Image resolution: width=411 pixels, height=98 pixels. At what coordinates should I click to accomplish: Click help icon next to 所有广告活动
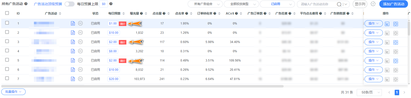[x=26, y=4]
